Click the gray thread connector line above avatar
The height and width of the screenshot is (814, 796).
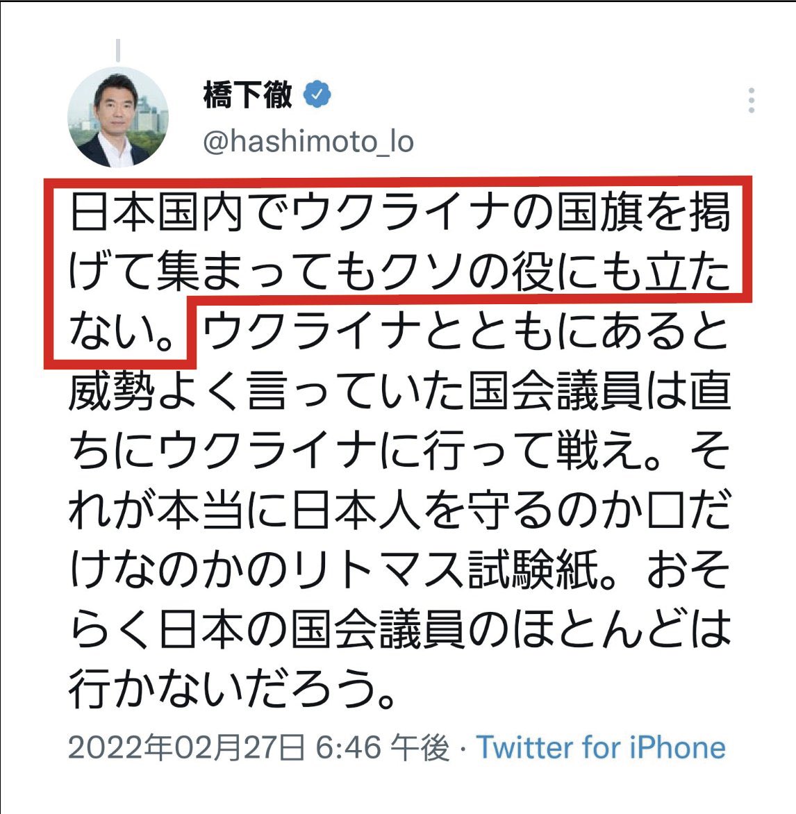click(118, 51)
